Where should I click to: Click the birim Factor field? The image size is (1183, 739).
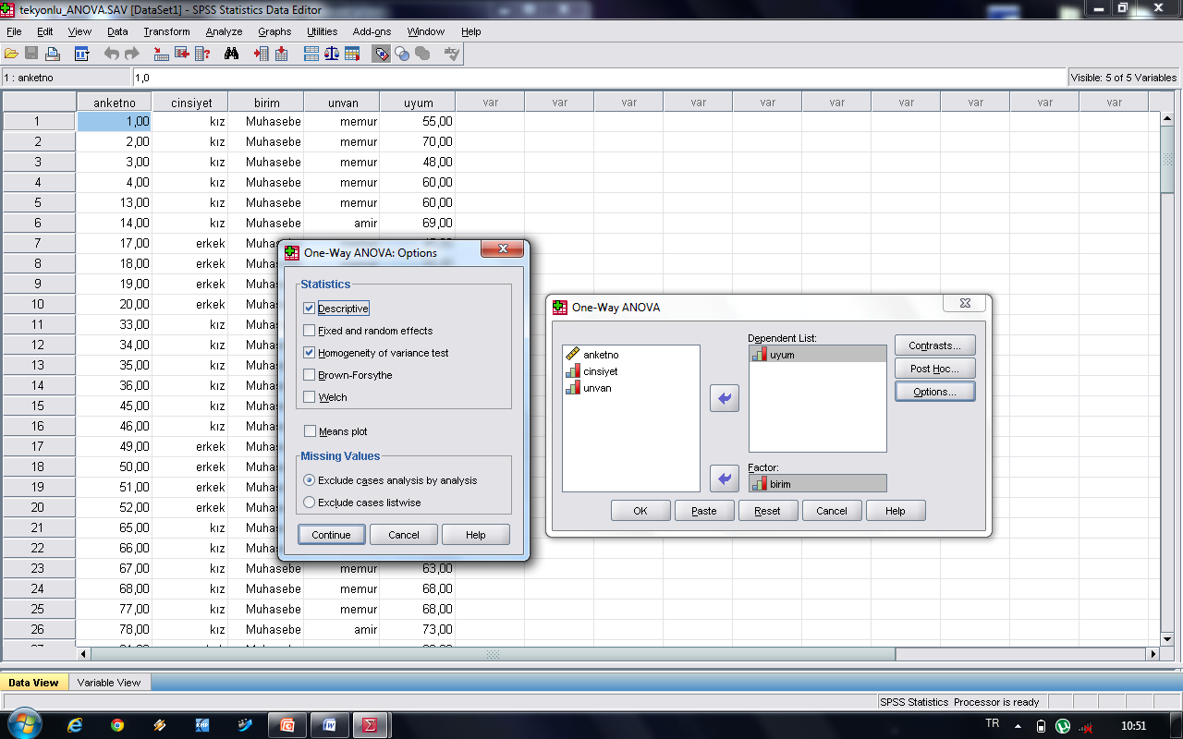(817, 483)
